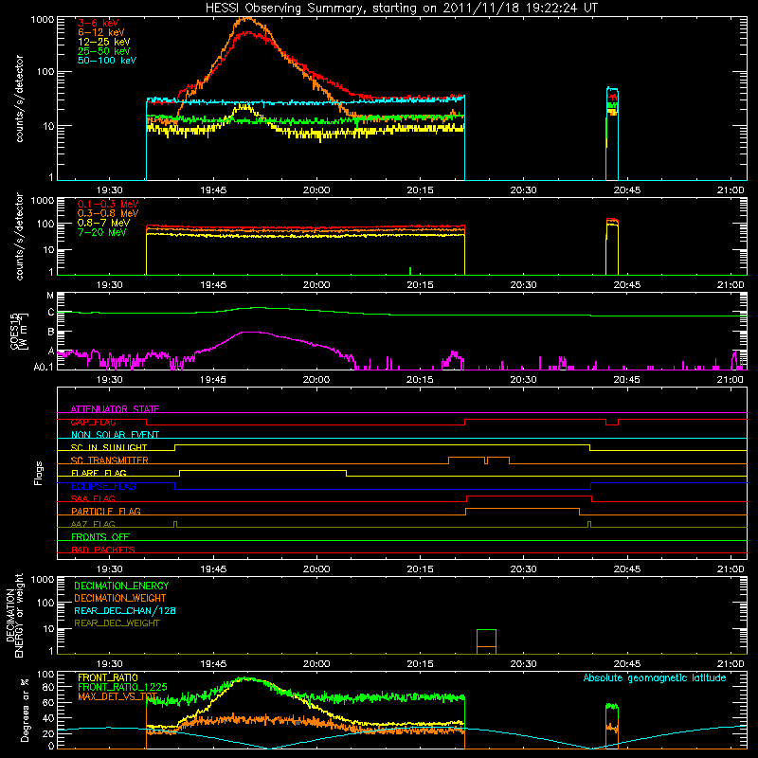
Task: Click the 0.1-0.3 MeV legend label
Action: click(108, 204)
